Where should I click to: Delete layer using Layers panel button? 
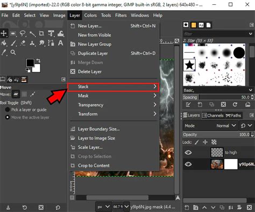click(249, 208)
